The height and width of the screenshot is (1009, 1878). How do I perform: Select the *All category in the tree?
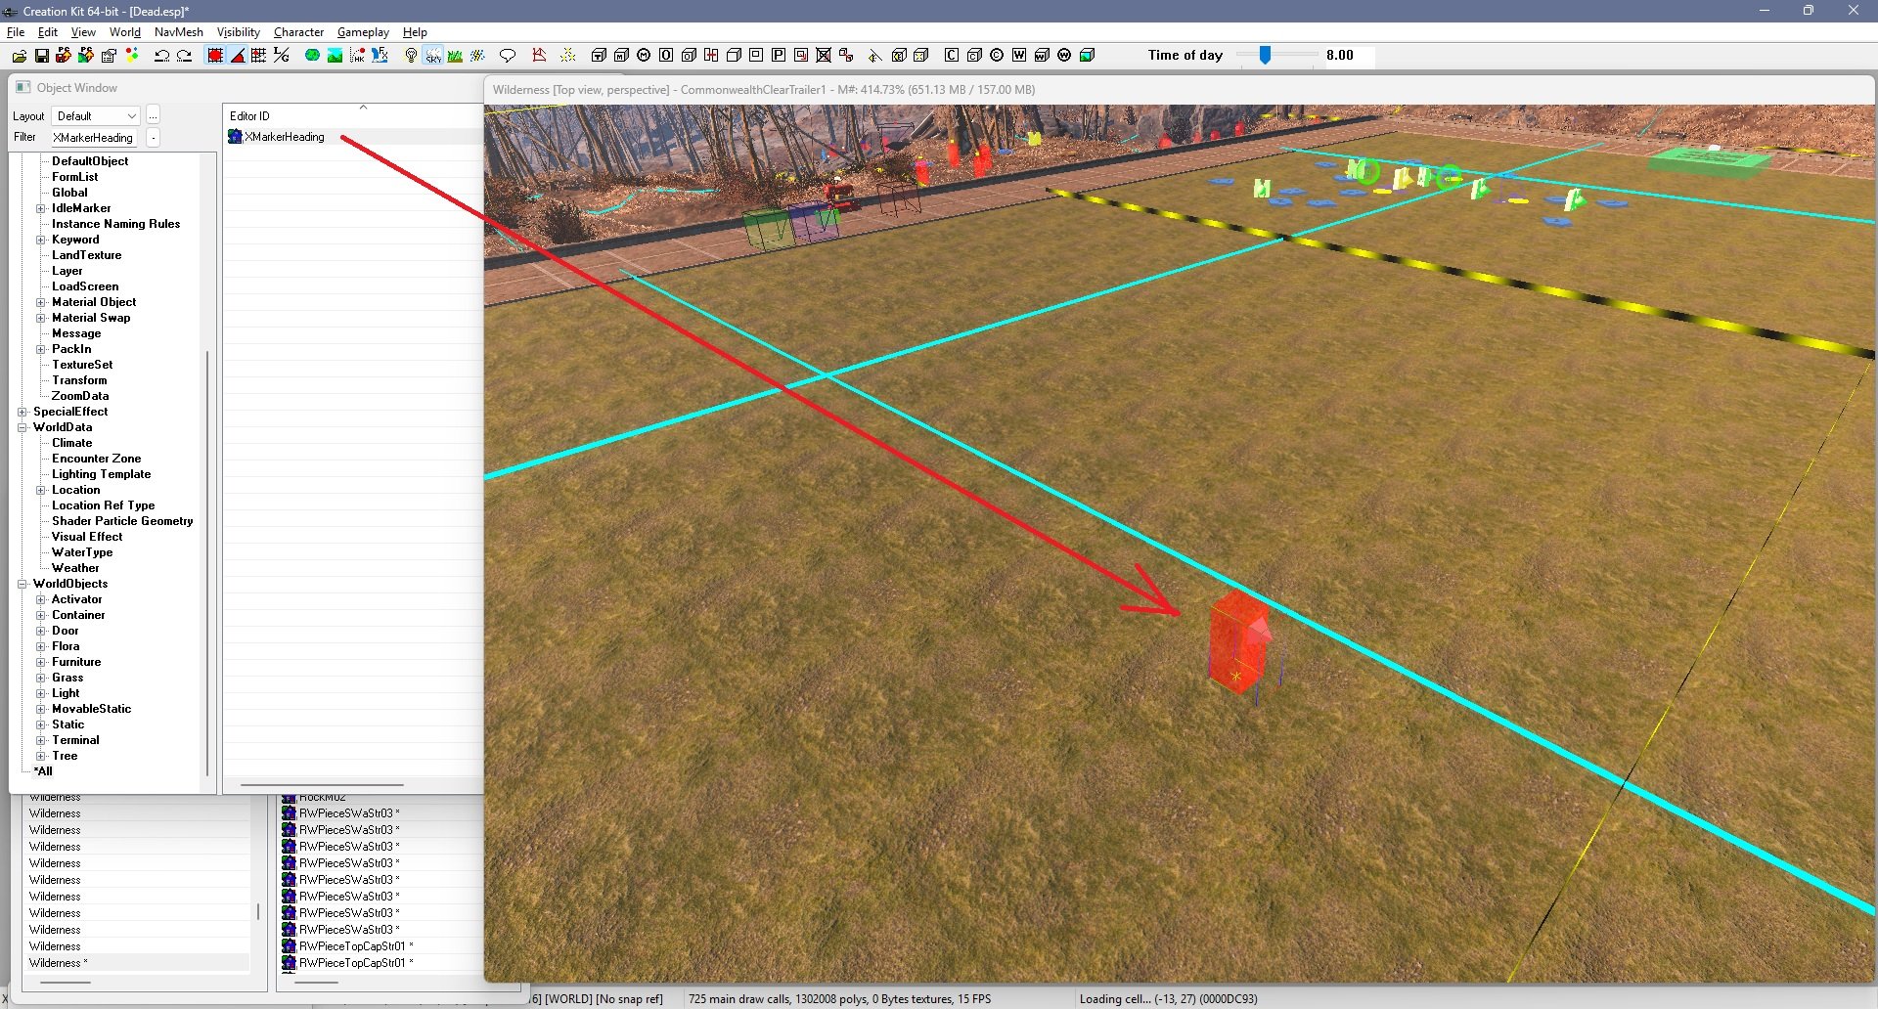tap(43, 771)
